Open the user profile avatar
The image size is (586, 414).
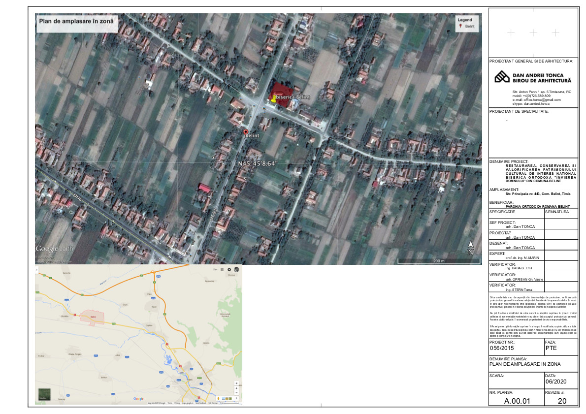pos(236,269)
